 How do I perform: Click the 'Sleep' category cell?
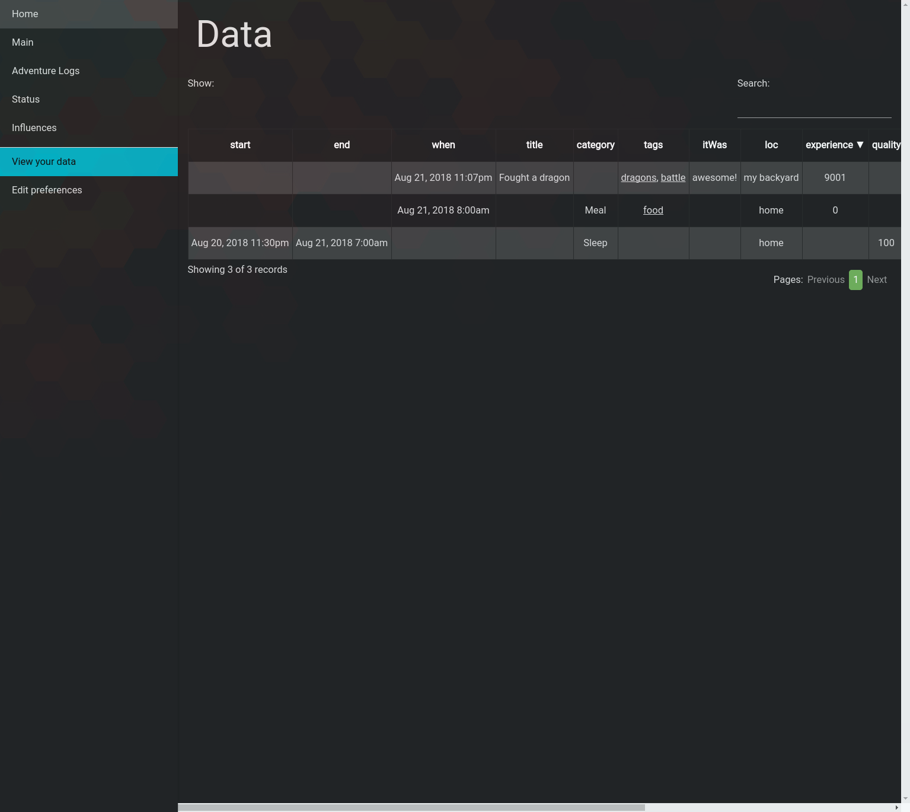coord(595,243)
